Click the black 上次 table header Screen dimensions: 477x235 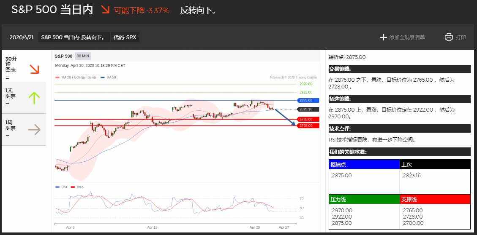pos(435,164)
